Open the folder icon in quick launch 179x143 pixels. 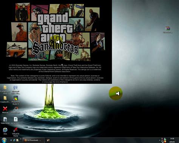(x=17, y=140)
